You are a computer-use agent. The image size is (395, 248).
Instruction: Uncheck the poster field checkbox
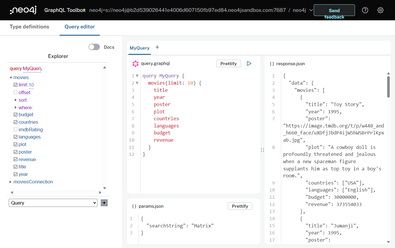click(x=16, y=152)
